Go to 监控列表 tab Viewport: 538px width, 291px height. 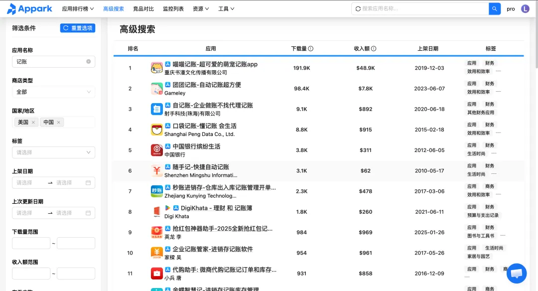173,8
